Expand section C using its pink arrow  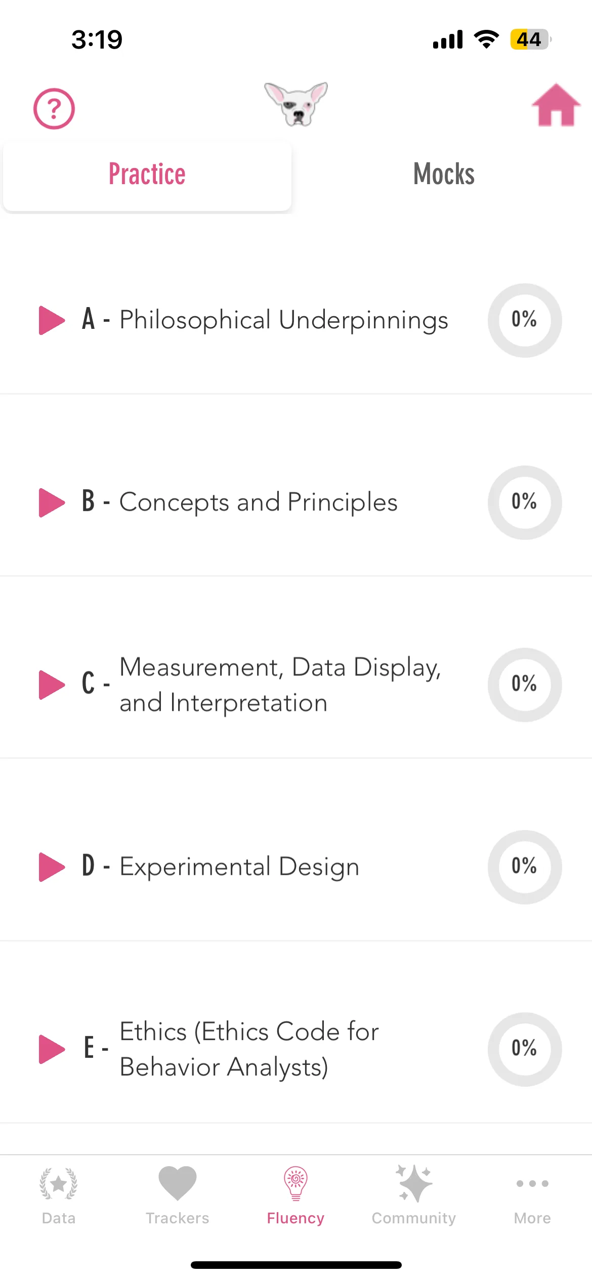pos(52,685)
